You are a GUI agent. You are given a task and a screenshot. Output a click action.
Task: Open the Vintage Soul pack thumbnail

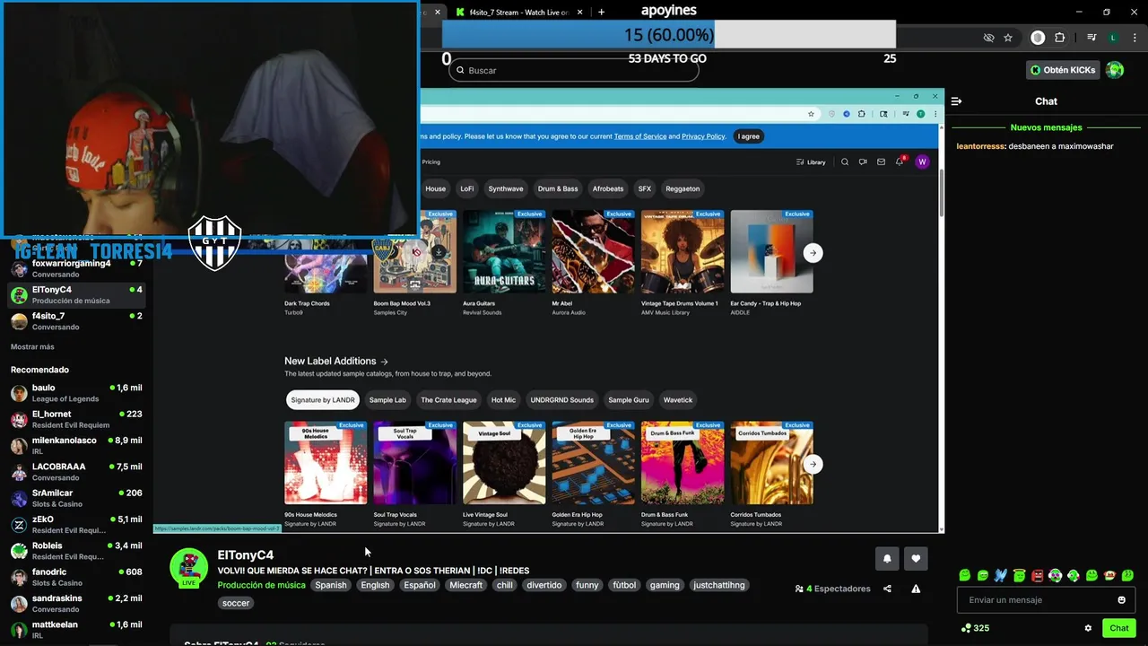[x=504, y=463]
